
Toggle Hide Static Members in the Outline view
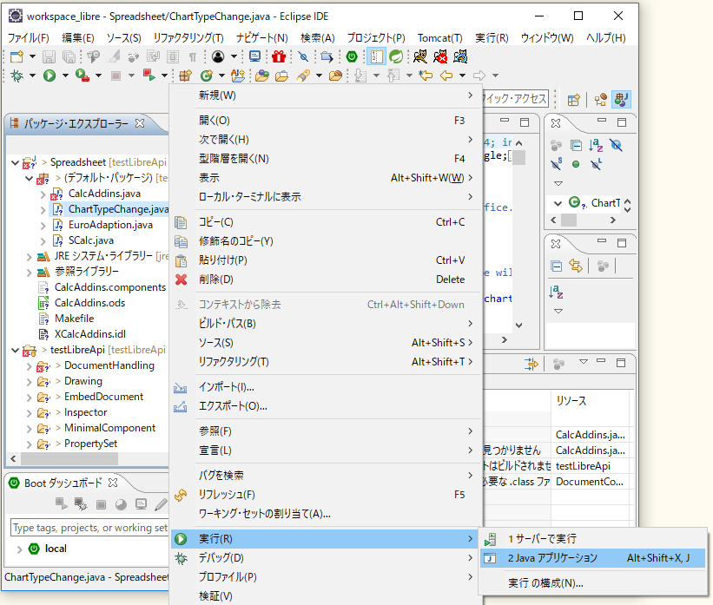pyautogui.click(x=556, y=163)
